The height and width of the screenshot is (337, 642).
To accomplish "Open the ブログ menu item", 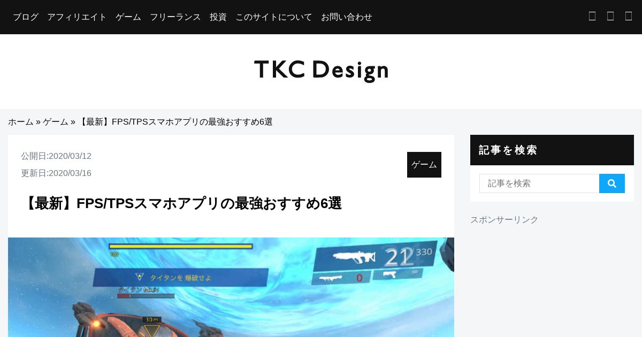I will pyautogui.click(x=26, y=17).
